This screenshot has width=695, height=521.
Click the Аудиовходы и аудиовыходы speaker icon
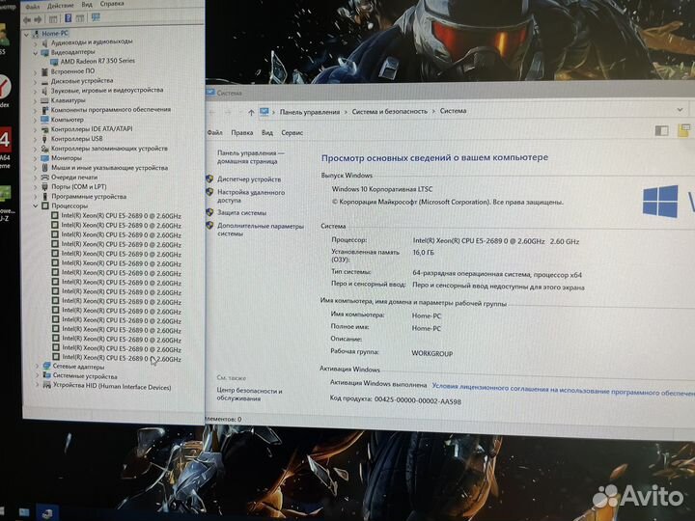click(x=44, y=43)
